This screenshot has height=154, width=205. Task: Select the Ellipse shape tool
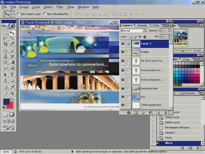pyautogui.click(x=12, y=80)
